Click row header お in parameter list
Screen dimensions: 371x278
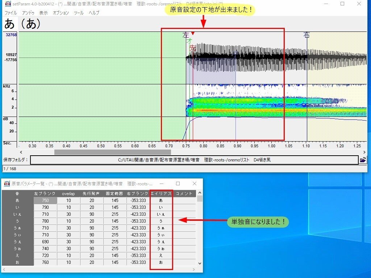tap(17, 262)
